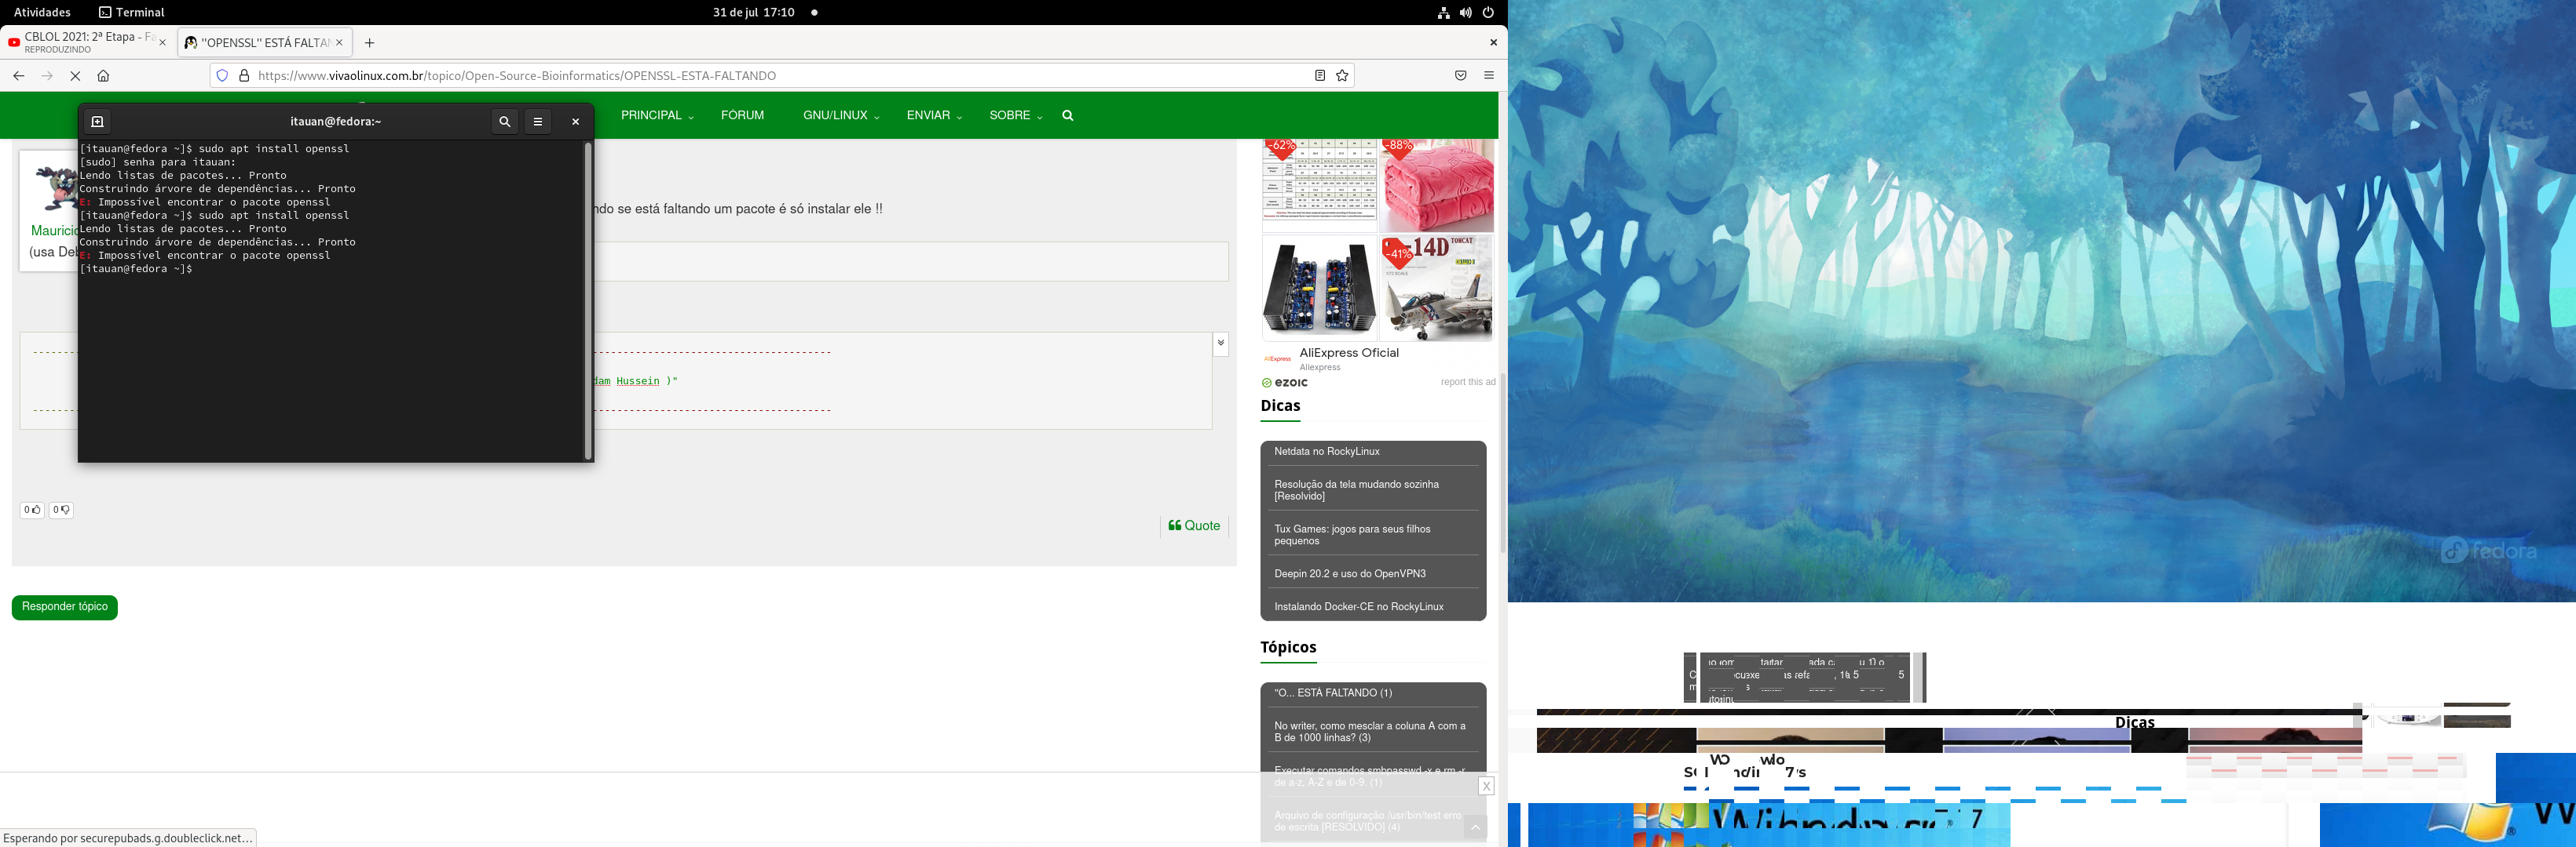Open network status icon in system tray

pos(1443,13)
